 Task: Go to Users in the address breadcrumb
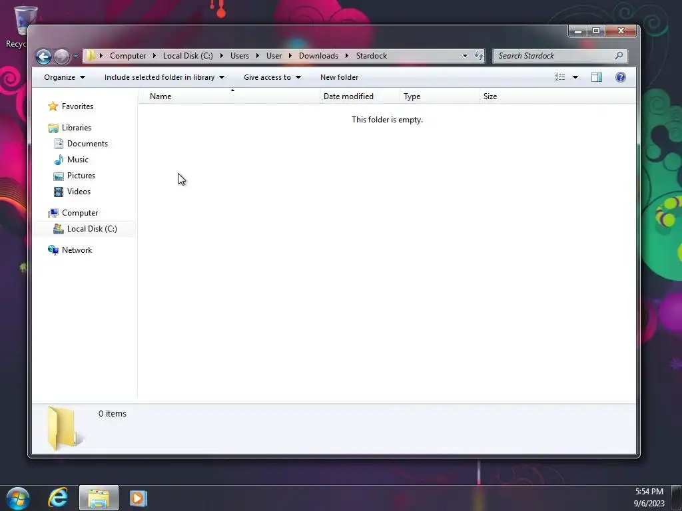click(240, 56)
